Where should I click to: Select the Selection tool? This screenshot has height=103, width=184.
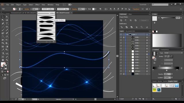pyautogui.click(x=3, y=17)
